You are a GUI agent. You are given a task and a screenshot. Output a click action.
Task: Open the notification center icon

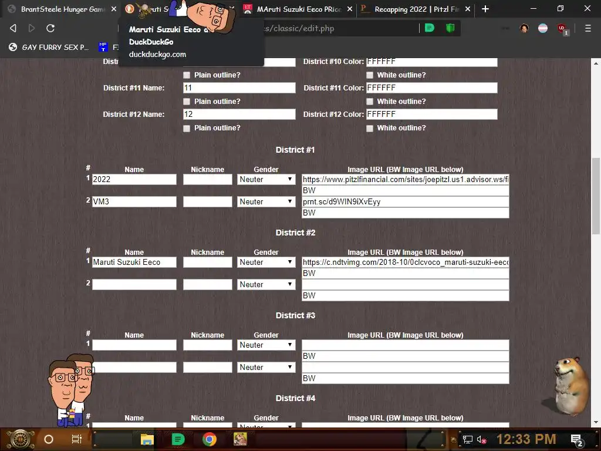(x=577, y=440)
